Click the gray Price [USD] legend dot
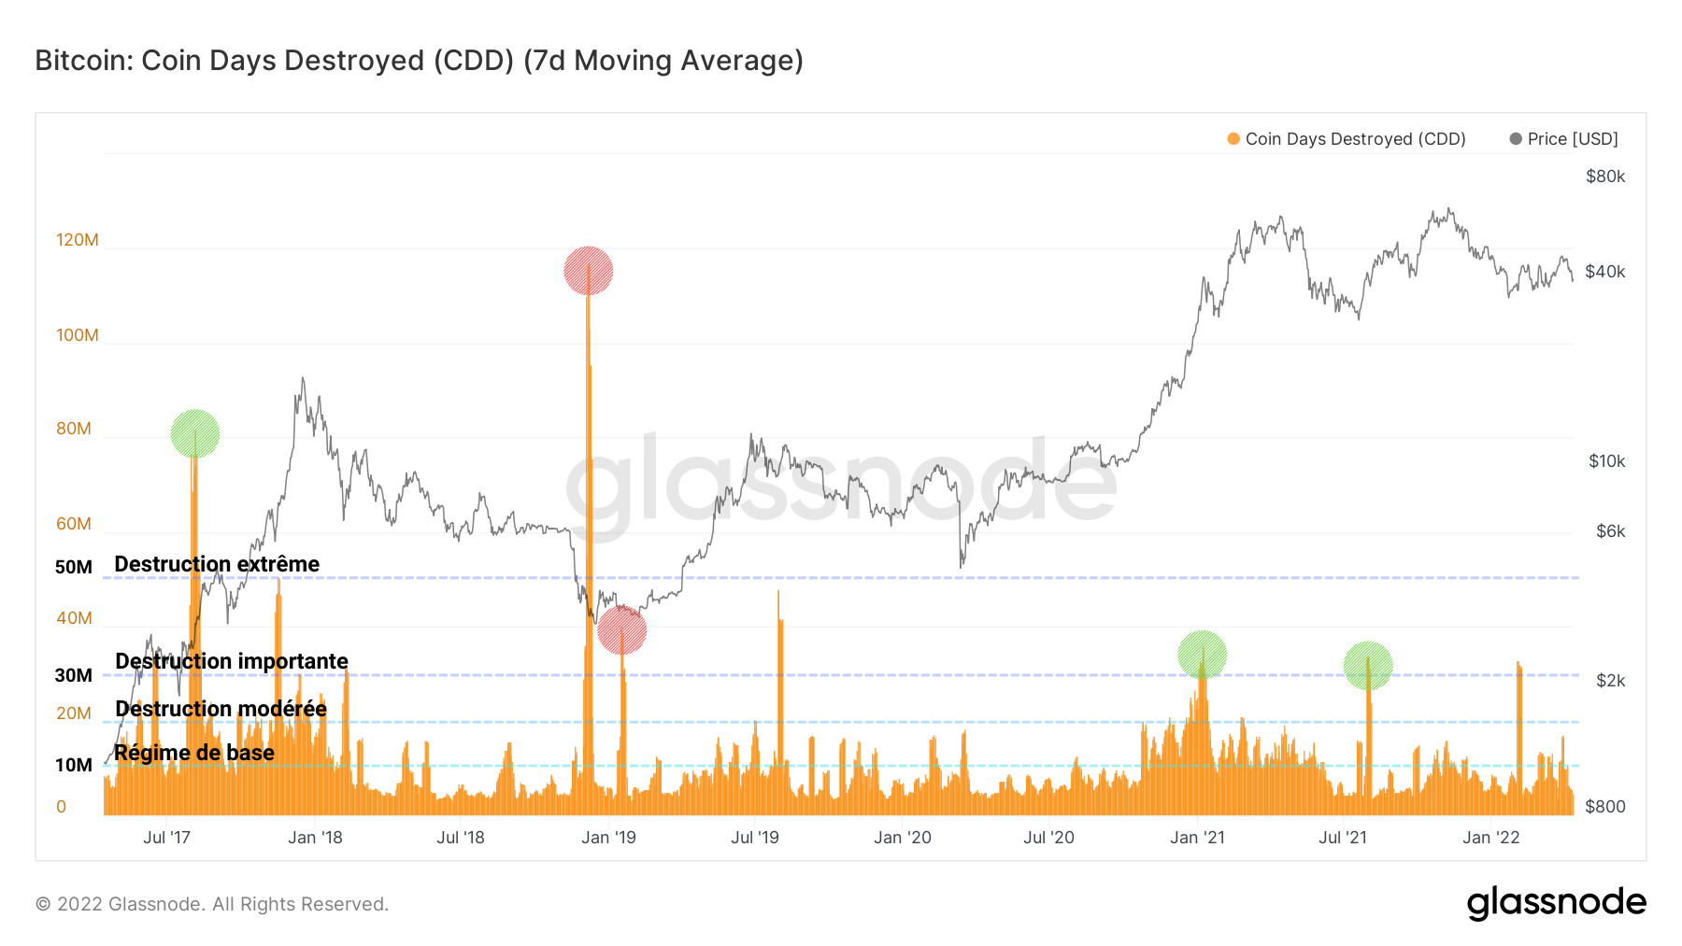The width and height of the screenshot is (1682, 946). pos(1516,139)
